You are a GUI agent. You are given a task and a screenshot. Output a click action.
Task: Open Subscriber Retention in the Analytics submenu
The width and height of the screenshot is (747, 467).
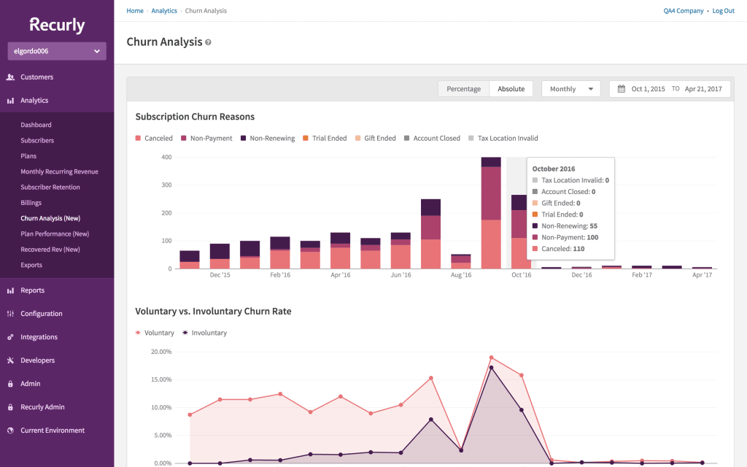[x=50, y=188]
